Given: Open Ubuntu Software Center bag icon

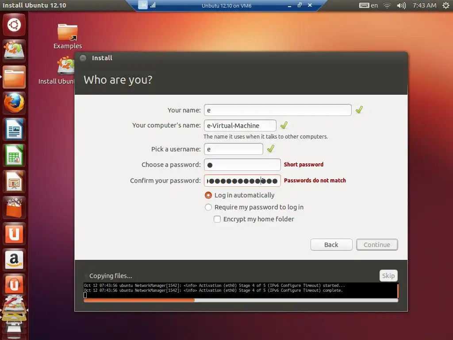Looking at the screenshot, I should coord(14,208).
